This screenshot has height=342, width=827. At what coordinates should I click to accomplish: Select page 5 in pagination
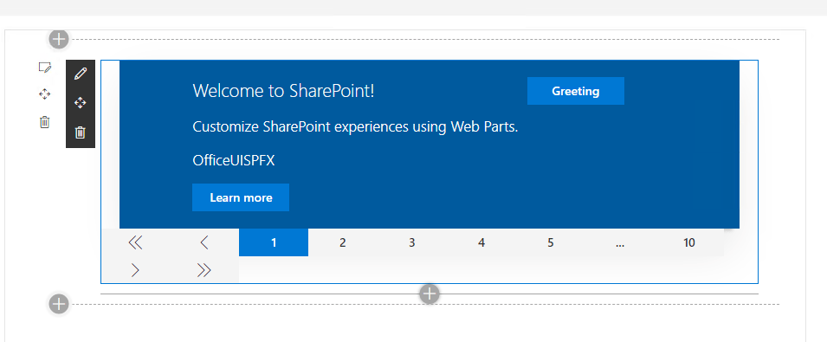pos(551,242)
